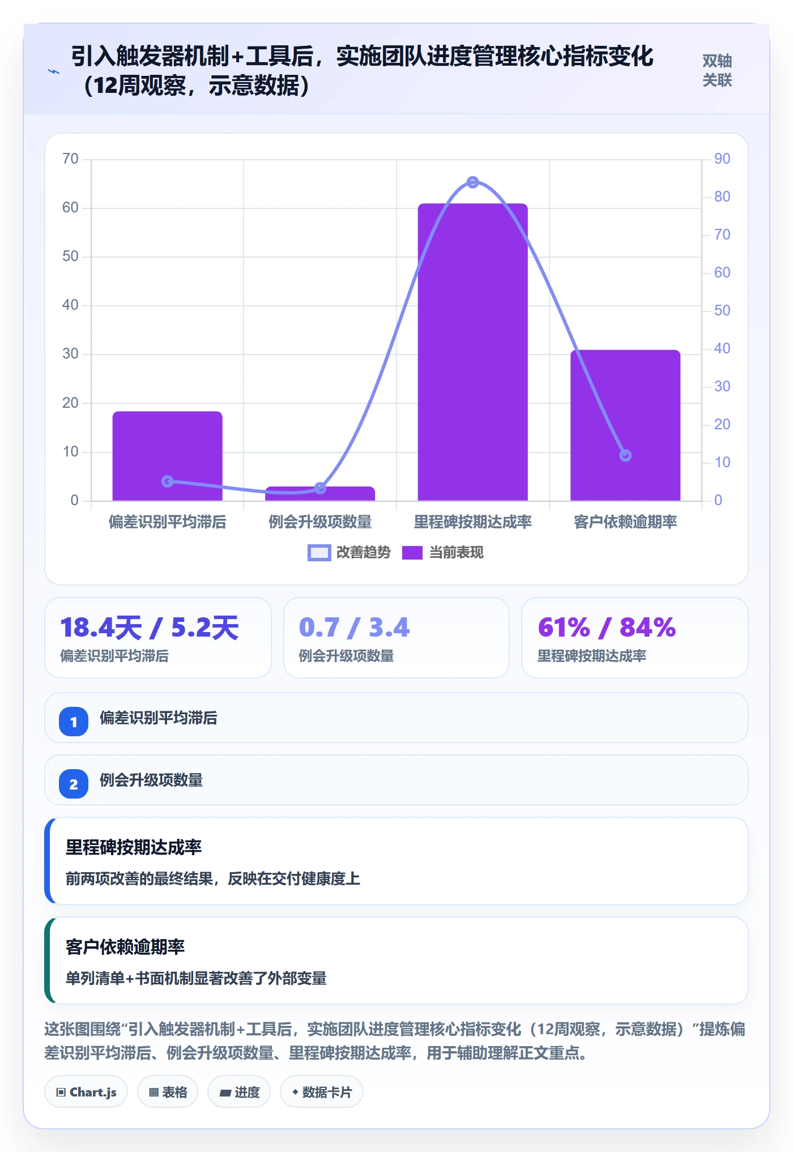
Task: Click the 偏差识别平均滞后 x-axis label
Action: 168,522
